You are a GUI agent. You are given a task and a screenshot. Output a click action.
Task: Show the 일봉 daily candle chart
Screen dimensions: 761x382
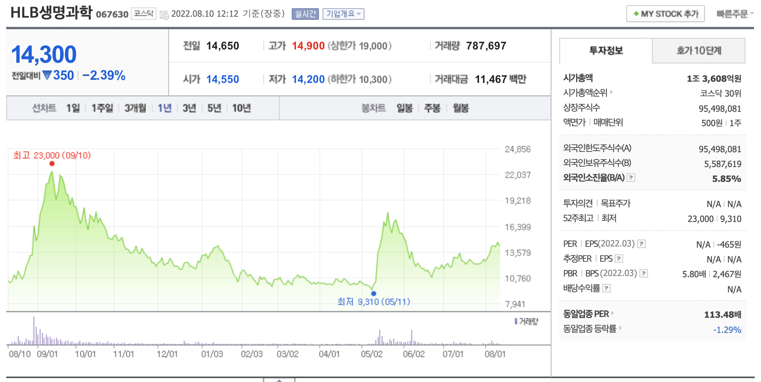(x=404, y=108)
